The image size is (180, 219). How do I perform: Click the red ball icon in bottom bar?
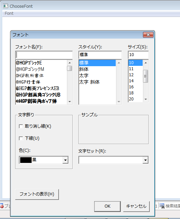pos(2,206)
